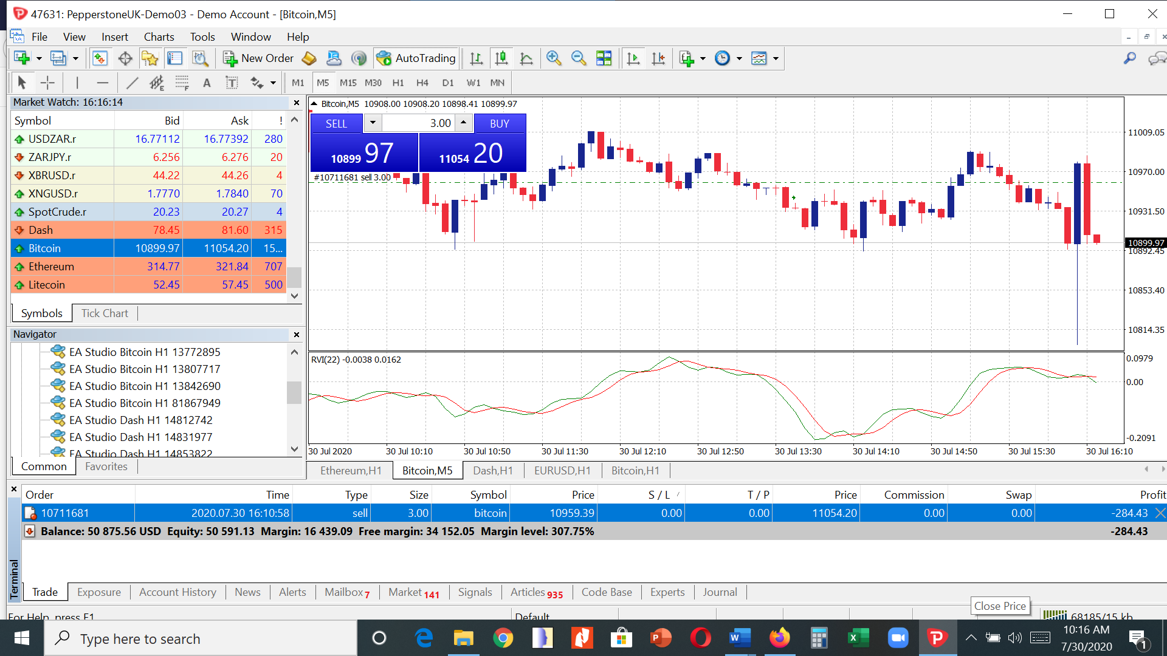Switch timeframe to H4

[x=422, y=83]
